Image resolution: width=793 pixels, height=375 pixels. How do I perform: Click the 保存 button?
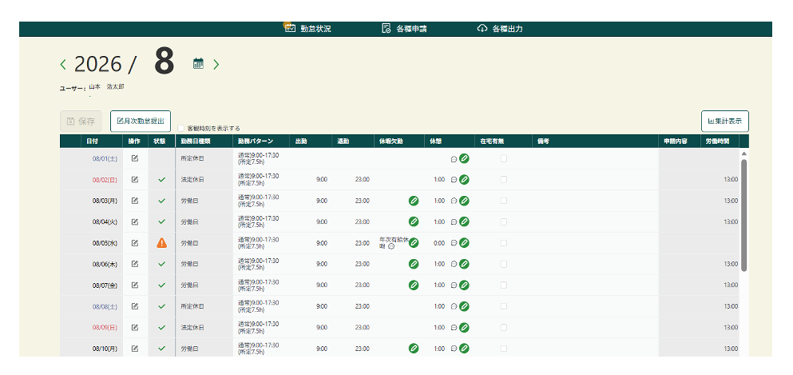pyautogui.click(x=81, y=122)
